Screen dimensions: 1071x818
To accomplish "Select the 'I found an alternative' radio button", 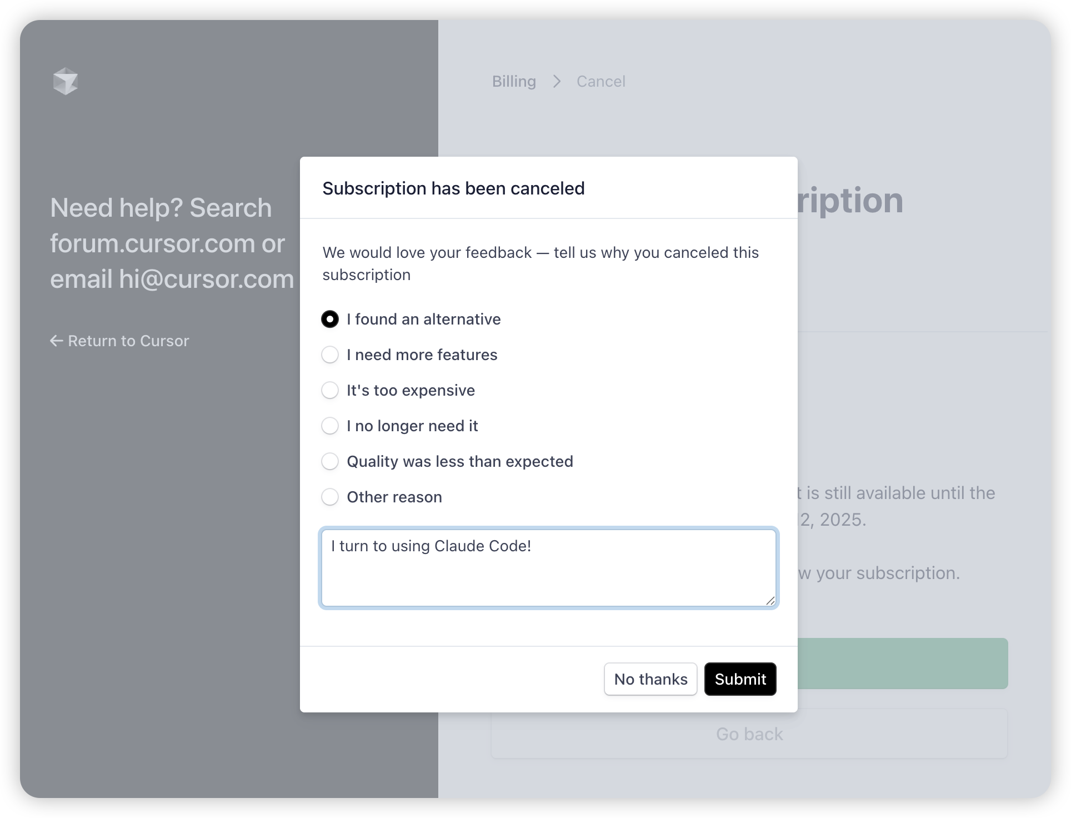I will tap(330, 319).
